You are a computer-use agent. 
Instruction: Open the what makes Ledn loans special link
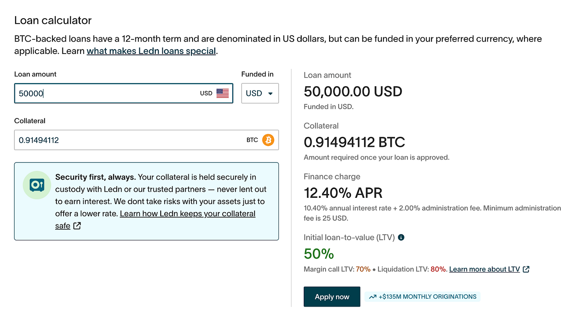[x=151, y=51]
